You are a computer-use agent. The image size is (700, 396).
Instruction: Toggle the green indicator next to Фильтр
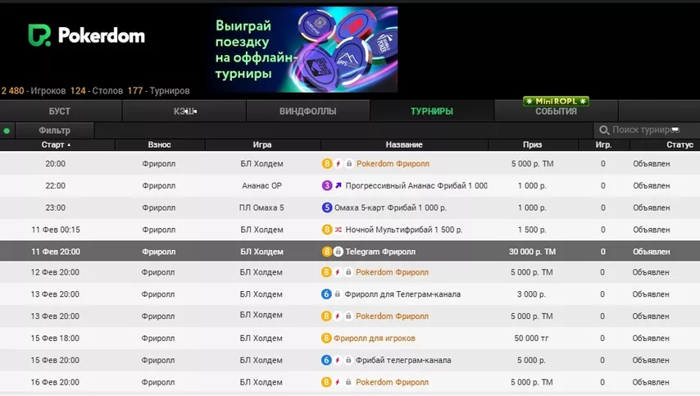tap(7, 130)
